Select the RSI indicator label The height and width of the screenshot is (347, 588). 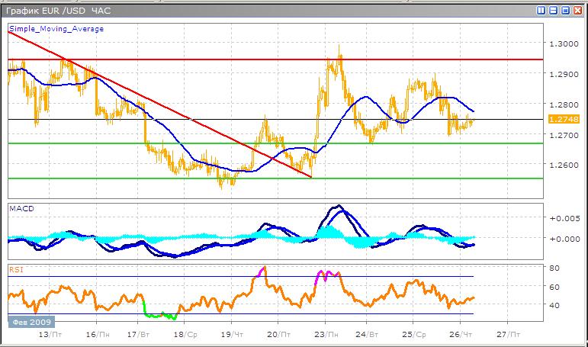pyautogui.click(x=15, y=268)
